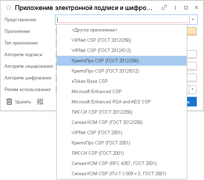This screenshot has height=180, width=204.
Task: Choose Сигнал-КОМ CSP (ГОСТ 2012/256)
Action: (122, 122)
